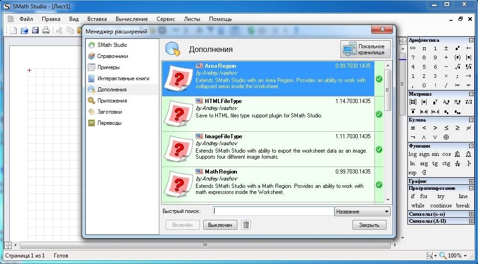Toggle ImageFileType green check status
Screen dimensions: 478x264
pos(379,149)
